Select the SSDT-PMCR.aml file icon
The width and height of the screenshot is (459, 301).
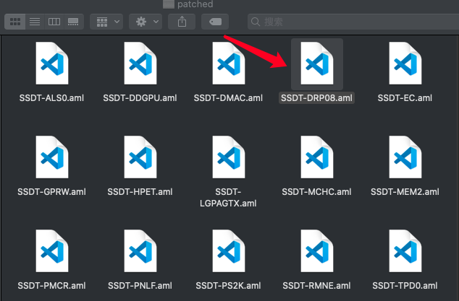pos(52,250)
